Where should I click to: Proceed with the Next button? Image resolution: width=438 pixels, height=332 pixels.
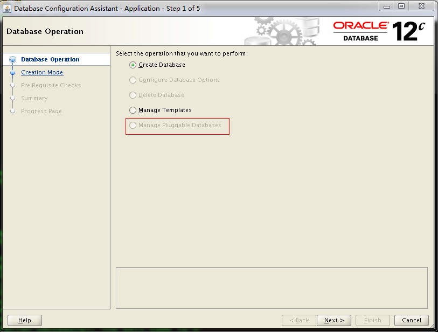(334, 320)
